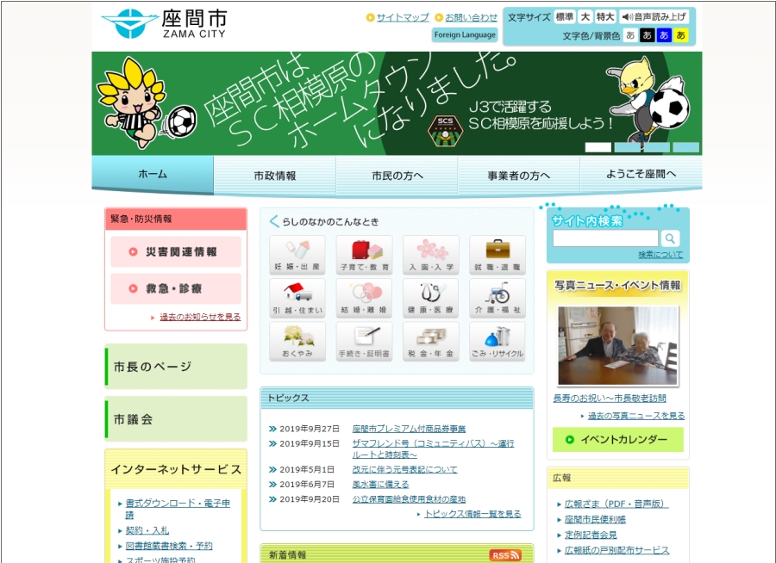Open the 市民の方へ navigation tab
The height and width of the screenshot is (563, 776).
point(395,173)
